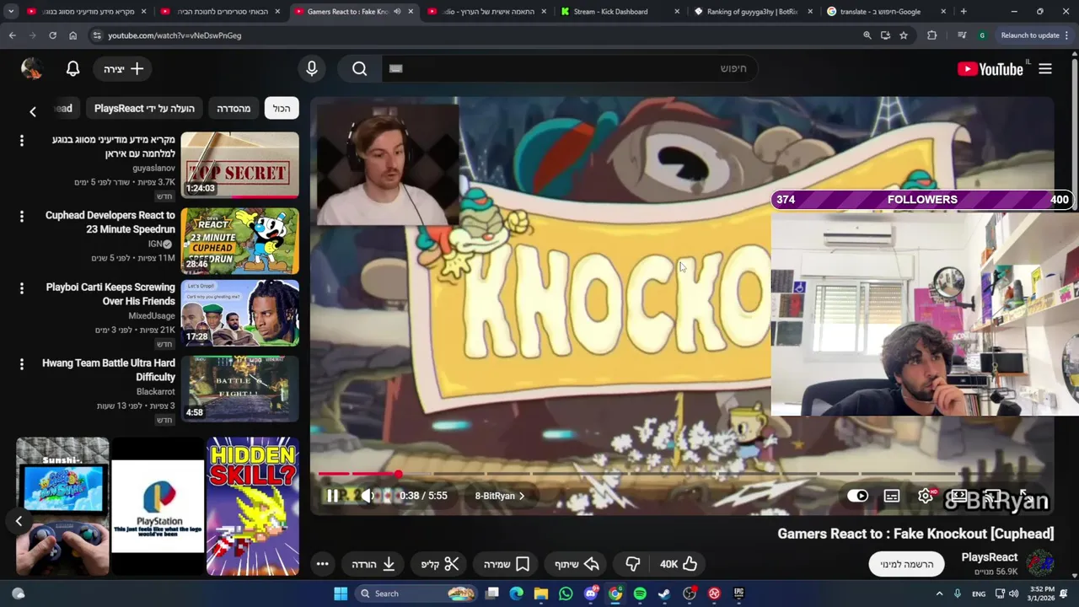This screenshot has height=607, width=1079.
Task: Create a clip with the קליפ button
Action: point(440,564)
